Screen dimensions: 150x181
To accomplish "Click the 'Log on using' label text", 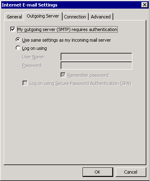I will tap(34, 48).
